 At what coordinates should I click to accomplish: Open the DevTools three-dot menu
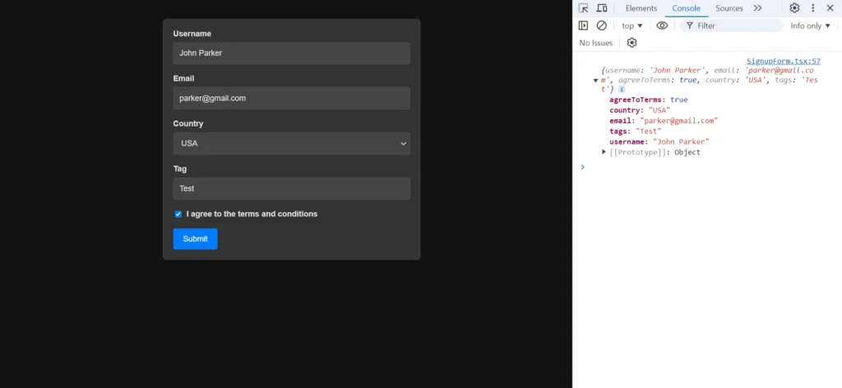pos(813,8)
